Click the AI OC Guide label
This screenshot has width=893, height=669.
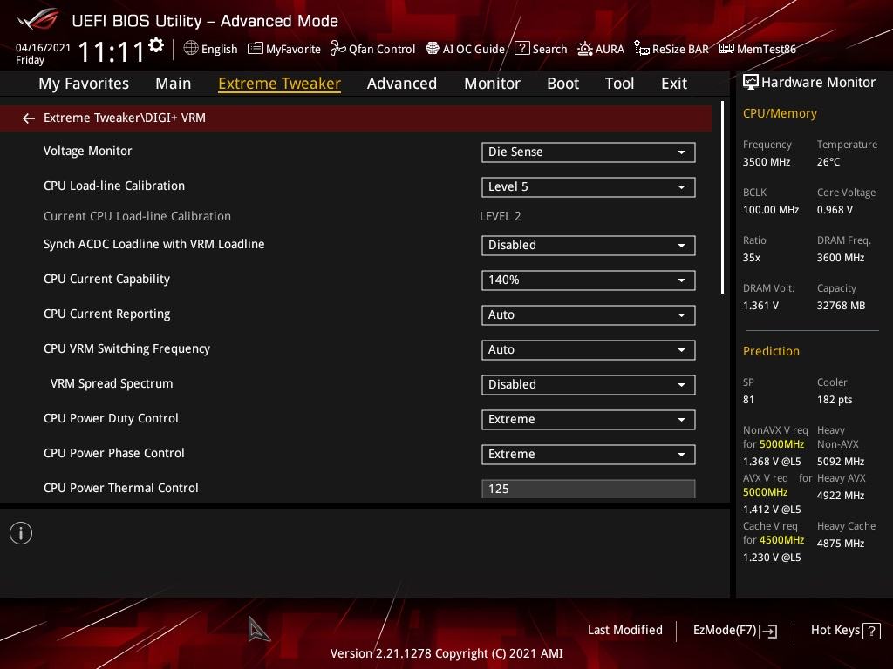tap(474, 49)
